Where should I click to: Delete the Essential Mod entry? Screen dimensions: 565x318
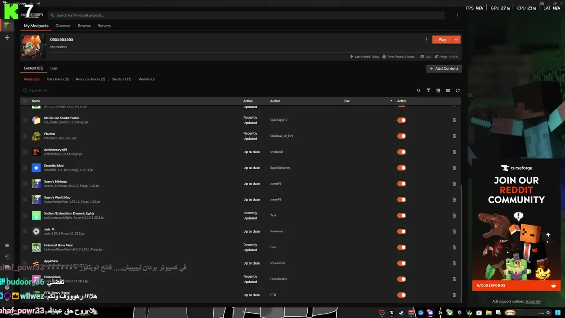click(x=454, y=168)
